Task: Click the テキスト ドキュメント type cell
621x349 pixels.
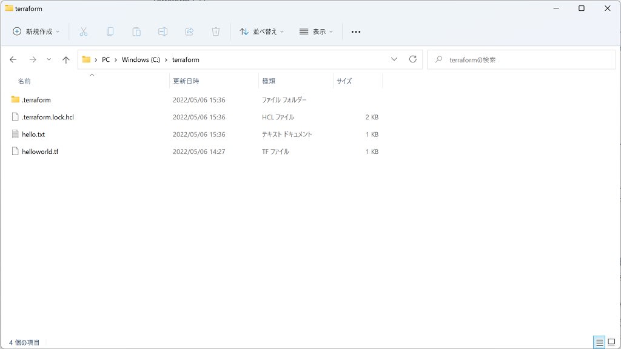Action: tap(287, 134)
